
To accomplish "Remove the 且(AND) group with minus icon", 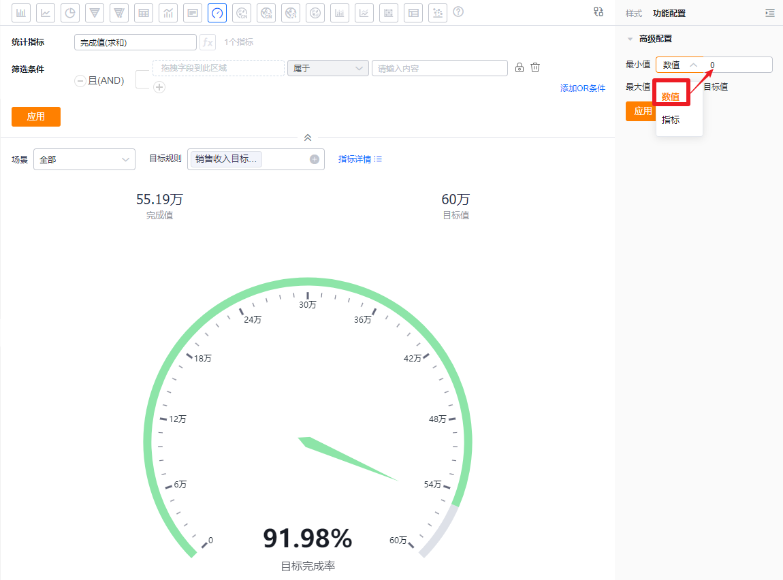I will click(x=80, y=80).
